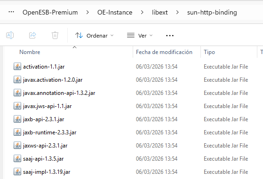Select file name saaj-impl-1.3.19.jar
Viewport: 263px width, 179px height.
point(47,172)
